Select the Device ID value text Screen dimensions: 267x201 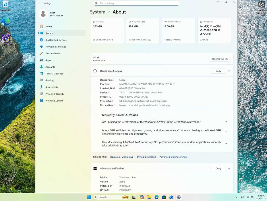(x=141, y=92)
